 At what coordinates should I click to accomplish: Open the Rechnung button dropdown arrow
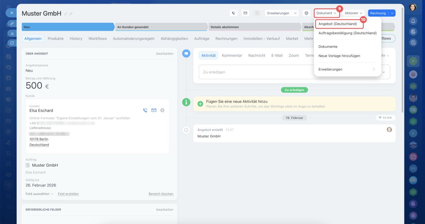tap(392, 13)
